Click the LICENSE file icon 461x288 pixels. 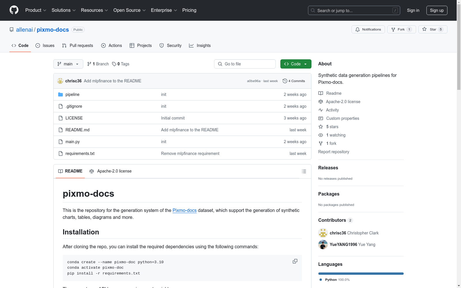[x=61, y=118]
